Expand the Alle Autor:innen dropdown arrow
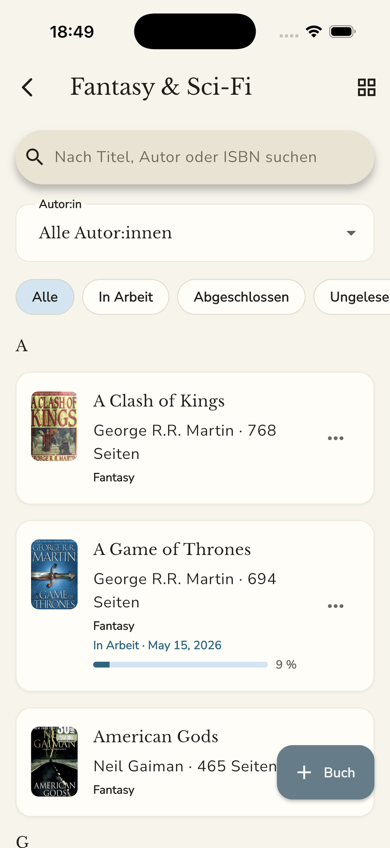This screenshot has width=390, height=848. (351, 233)
